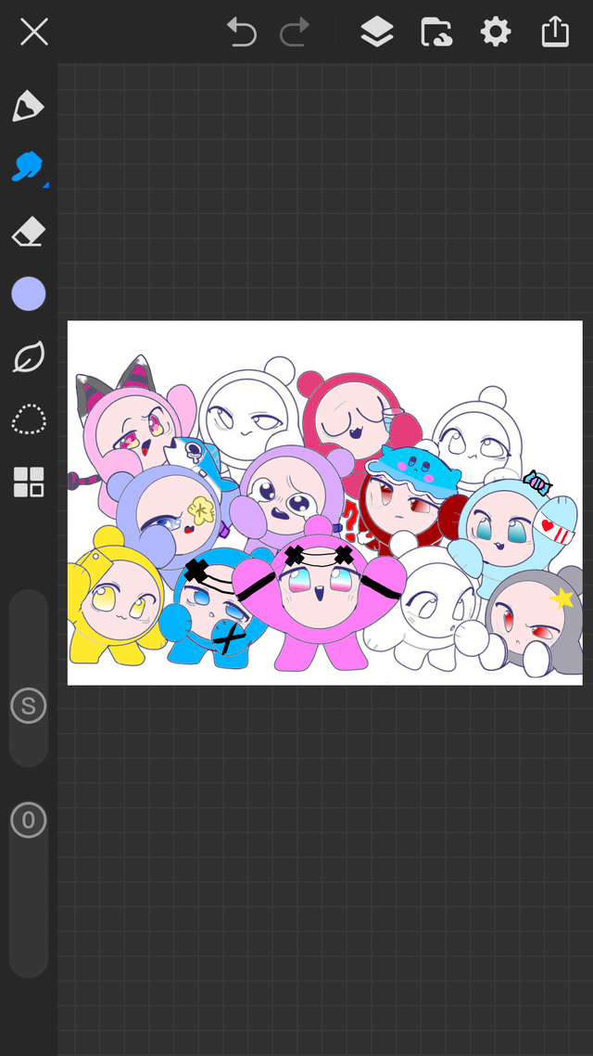Tap the Share export icon
The width and height of the screenshot is (593, 1056).
(x=554, y=33)
